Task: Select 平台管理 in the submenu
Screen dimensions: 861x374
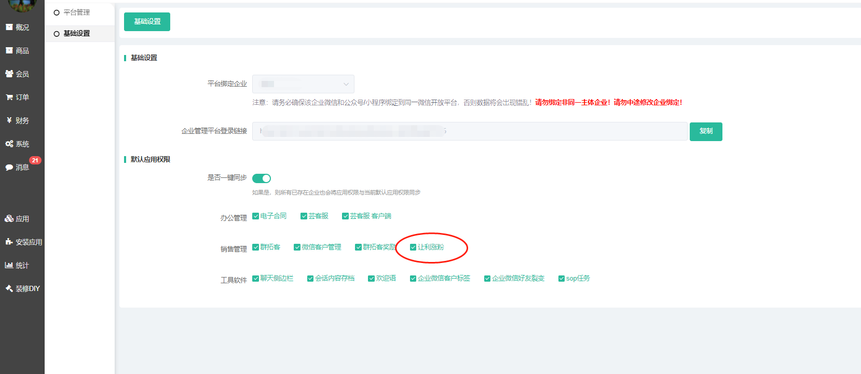Action: (x=76, y=12)
